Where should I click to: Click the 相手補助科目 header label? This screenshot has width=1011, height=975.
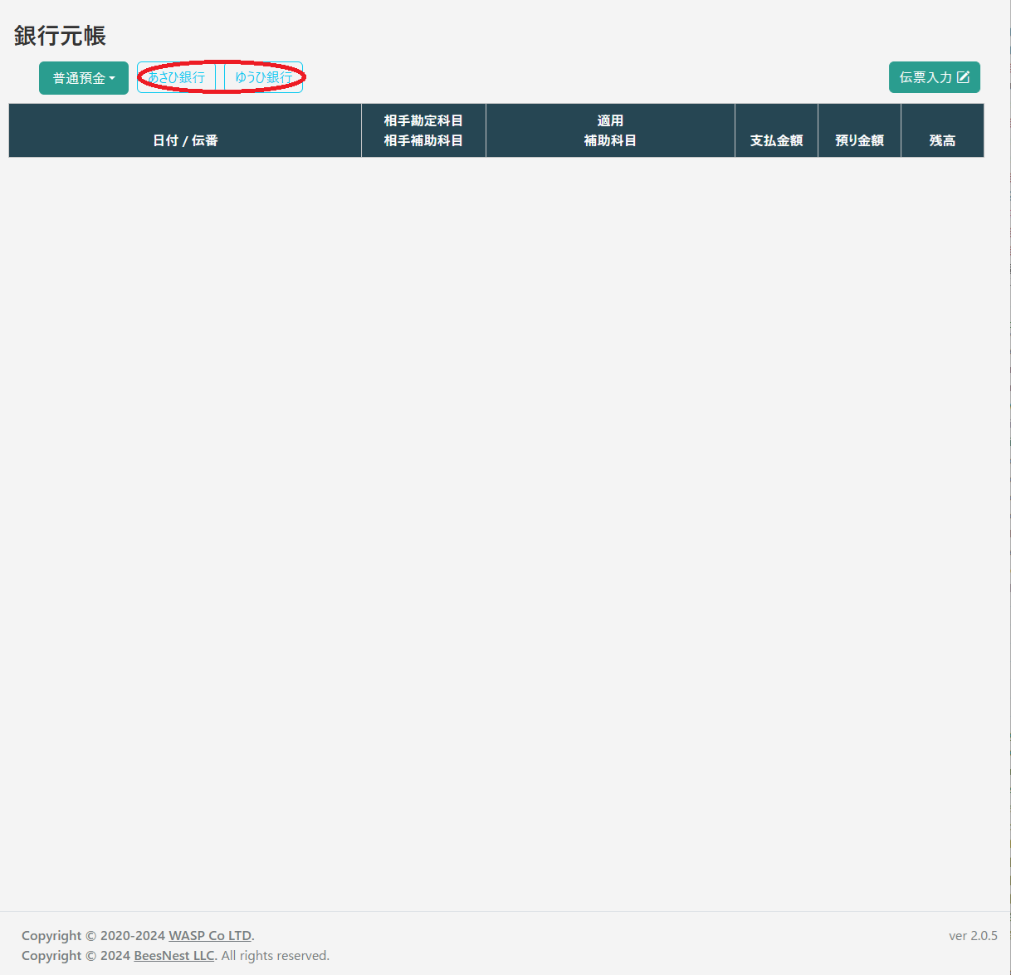pyautogui.click(x=423, y=140)
